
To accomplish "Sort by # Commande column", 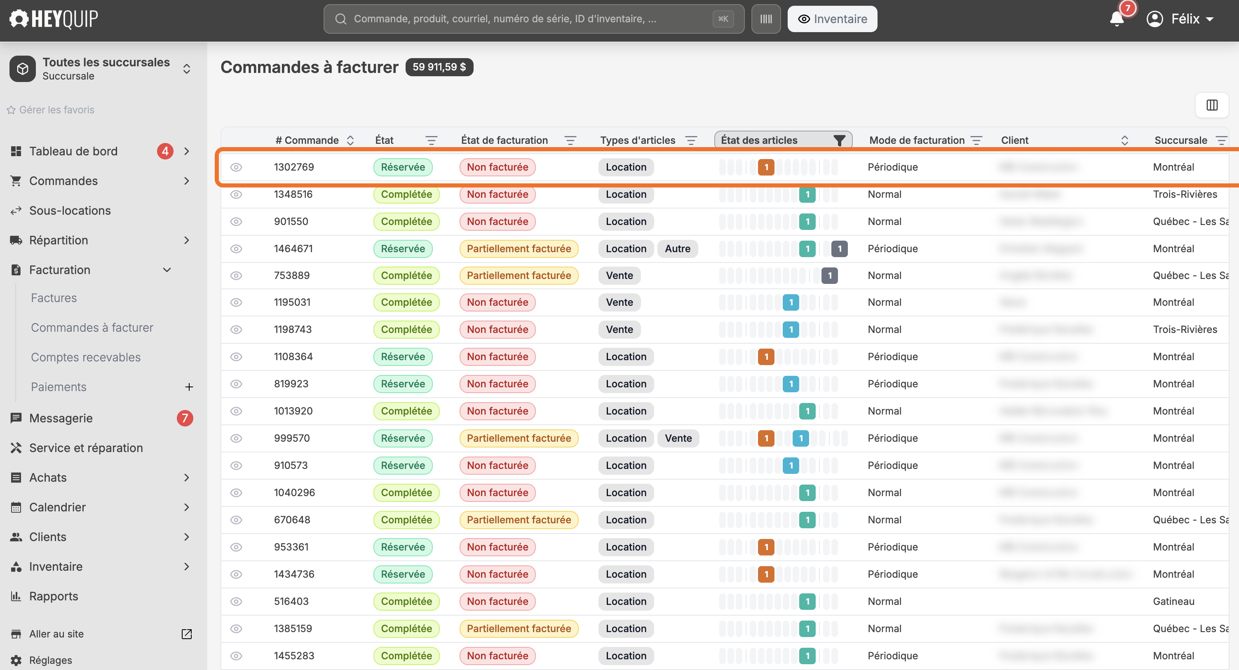I will pos(351,140).
